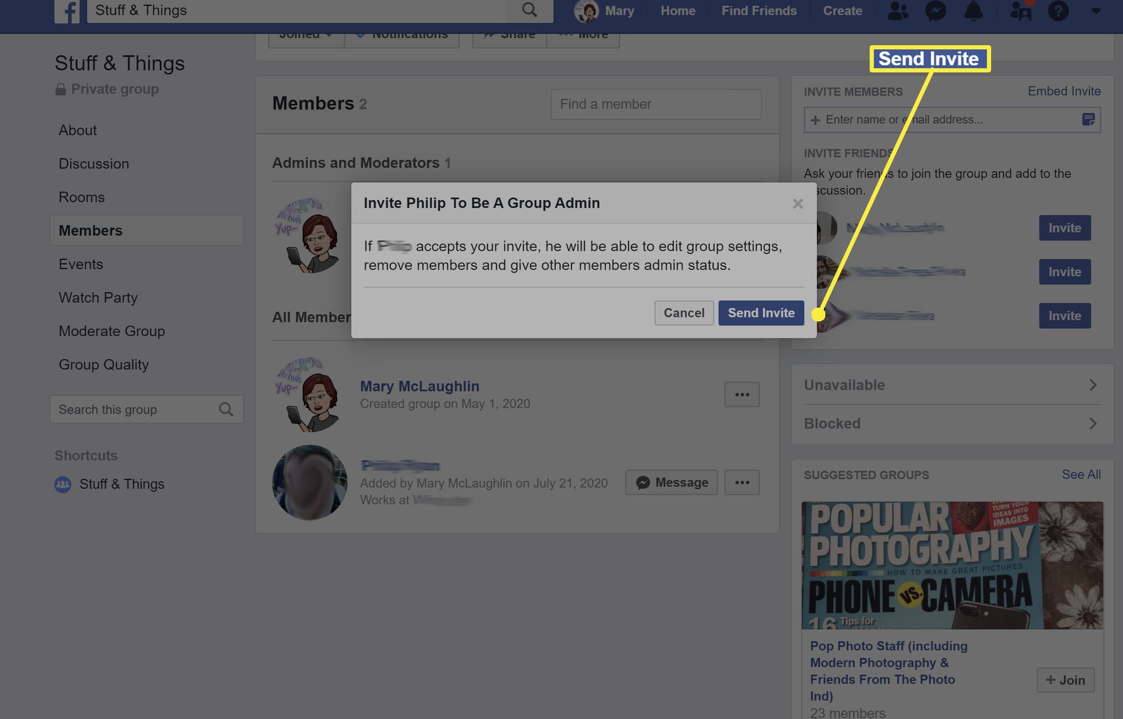This screenshot has height=719, width=1123.
Task: Select the Members tab in sidebar
Action: coord(90,230)
